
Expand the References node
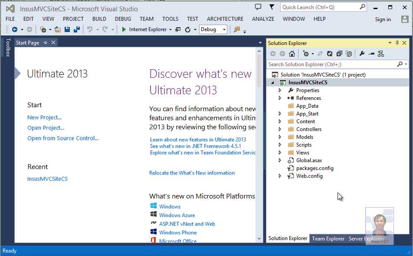(280, 98)
